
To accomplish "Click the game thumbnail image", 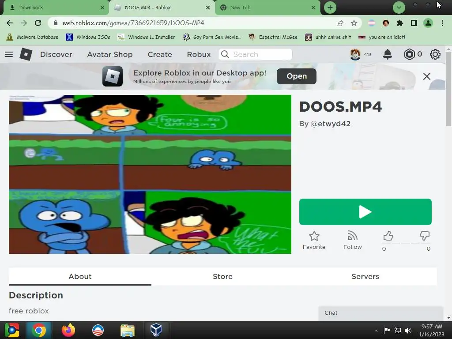I will pos(150,174).
